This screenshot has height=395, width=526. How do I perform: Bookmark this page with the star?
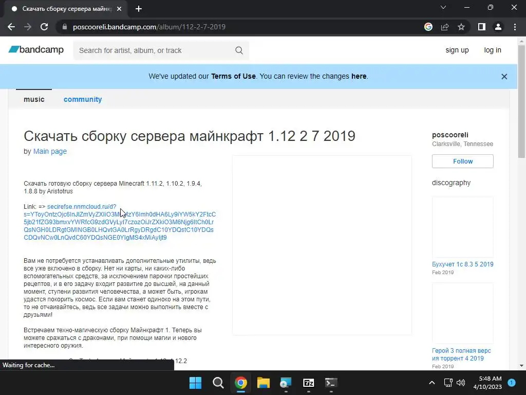(x=461, y=27)
